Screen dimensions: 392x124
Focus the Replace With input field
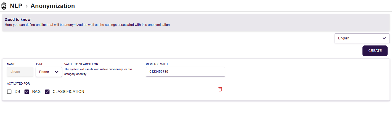[186, 72]
